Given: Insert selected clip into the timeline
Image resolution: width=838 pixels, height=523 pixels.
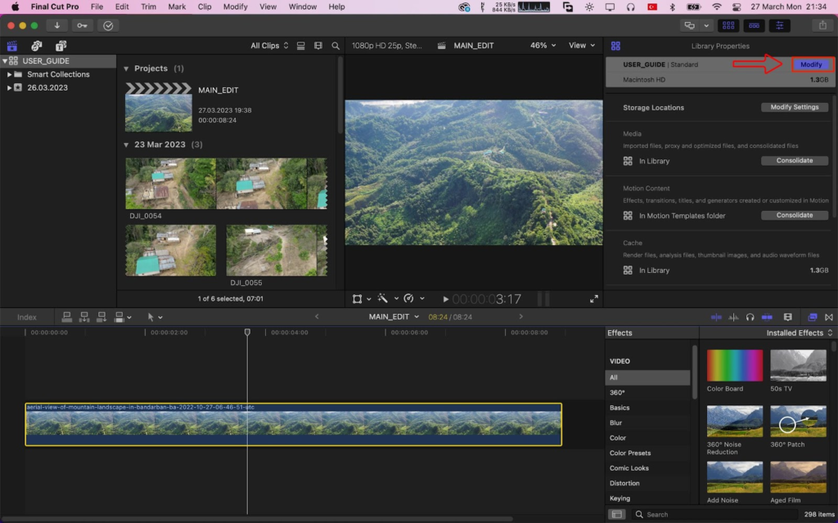Looking at the screenshot, I should point(84,317).
